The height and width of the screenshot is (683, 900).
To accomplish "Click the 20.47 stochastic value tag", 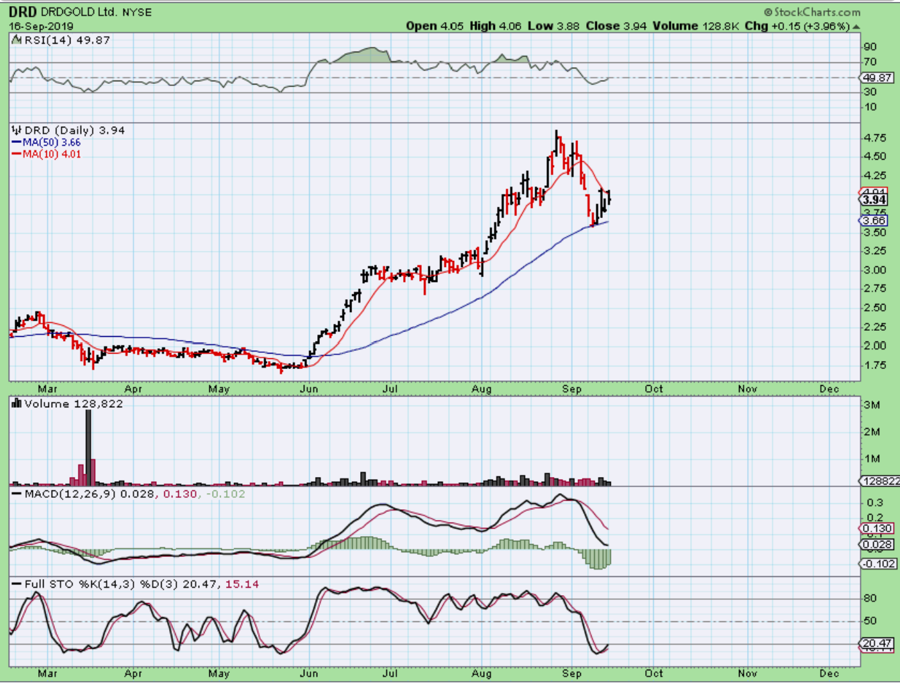I will [878, 643].
